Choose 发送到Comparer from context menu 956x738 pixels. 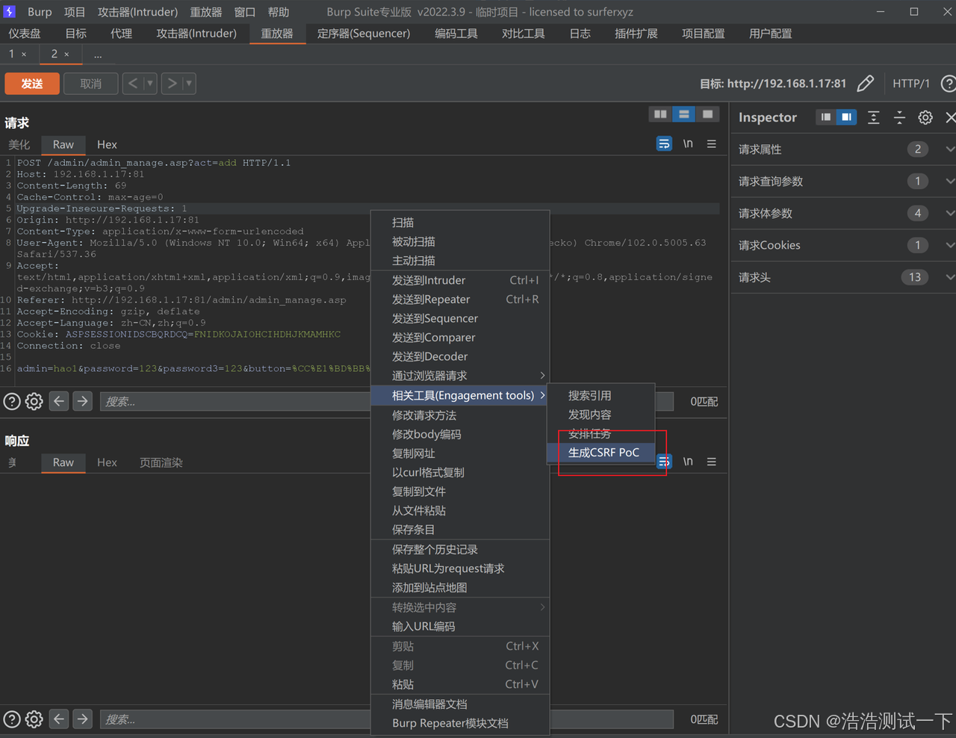pyautogui.click(x=460, y=338)
